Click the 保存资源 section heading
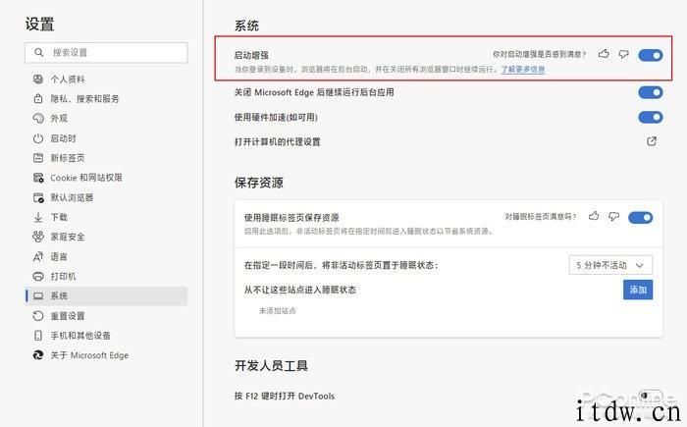Screen dimensions: 687x427 [258, 183]
